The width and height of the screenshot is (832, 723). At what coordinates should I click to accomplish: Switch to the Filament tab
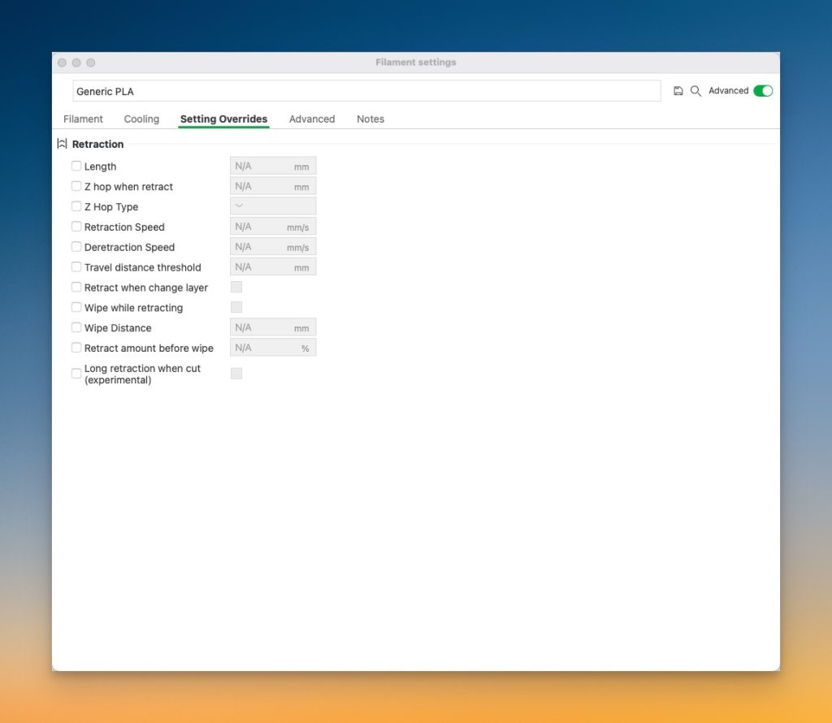(x=83, y=119)
